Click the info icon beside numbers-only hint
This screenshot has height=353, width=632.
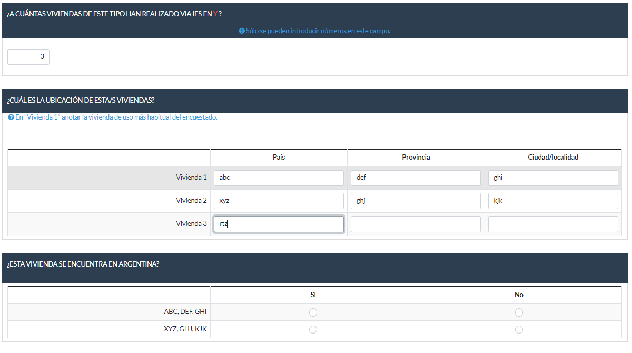coord(242,31)
